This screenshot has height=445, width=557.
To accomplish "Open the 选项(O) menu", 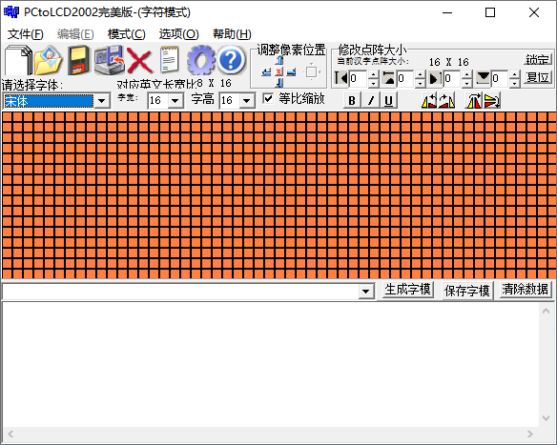I will pyautogui.click(x=178, y=34).
